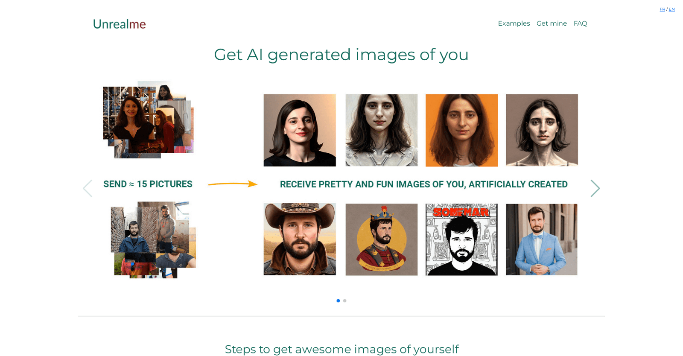Select the second carousel pagination dot
Viewport: 683px width, 356px height.
[345, 301]
